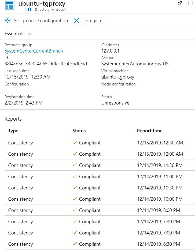
Task: Click the gear icon for node configuration
Action: (8, 20)
